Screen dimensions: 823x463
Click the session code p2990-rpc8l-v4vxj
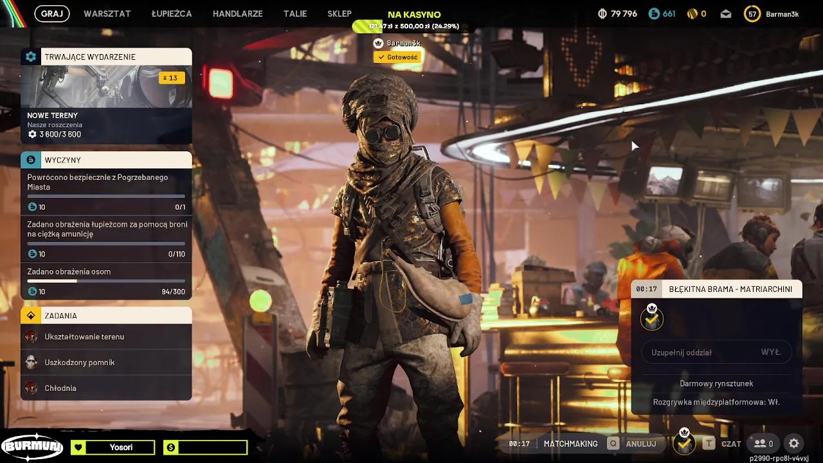(x=779, y=458)
